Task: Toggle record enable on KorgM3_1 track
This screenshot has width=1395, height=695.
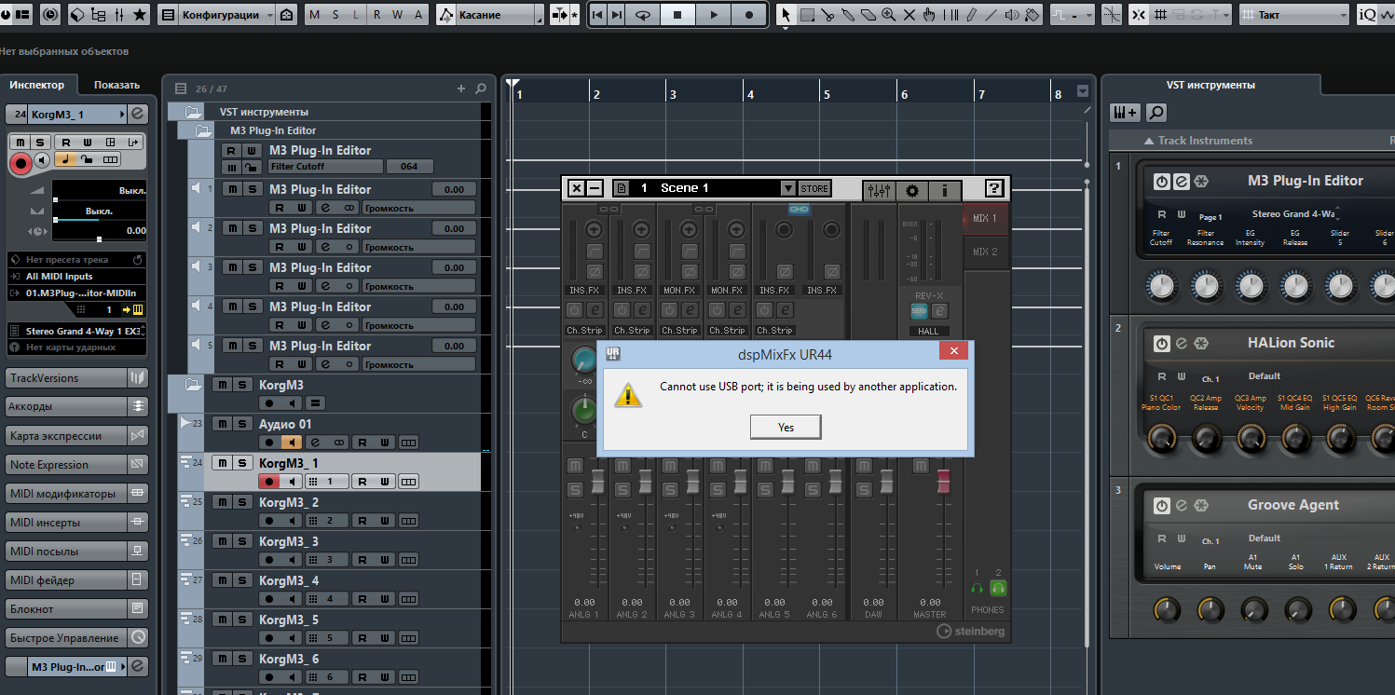Action: 269,482
